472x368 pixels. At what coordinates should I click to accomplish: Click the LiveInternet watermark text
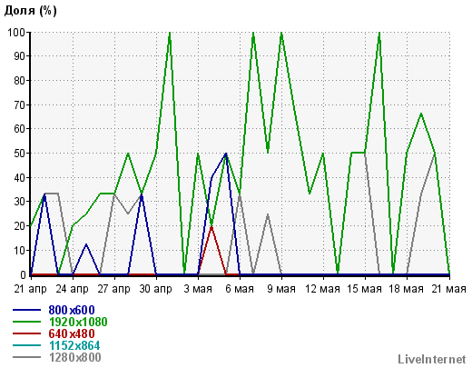pos(432,359)
